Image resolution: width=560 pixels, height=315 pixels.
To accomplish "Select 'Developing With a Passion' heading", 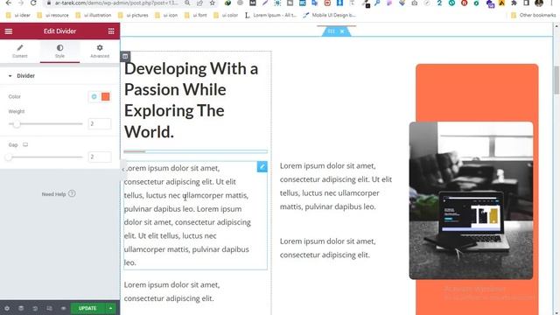I will coord(191,100).
